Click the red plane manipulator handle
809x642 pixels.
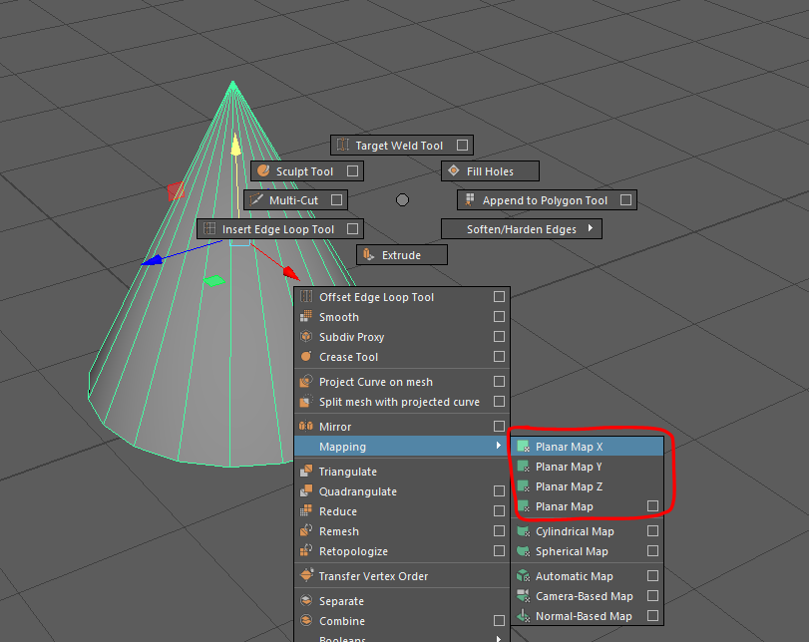tap(176, 191)
